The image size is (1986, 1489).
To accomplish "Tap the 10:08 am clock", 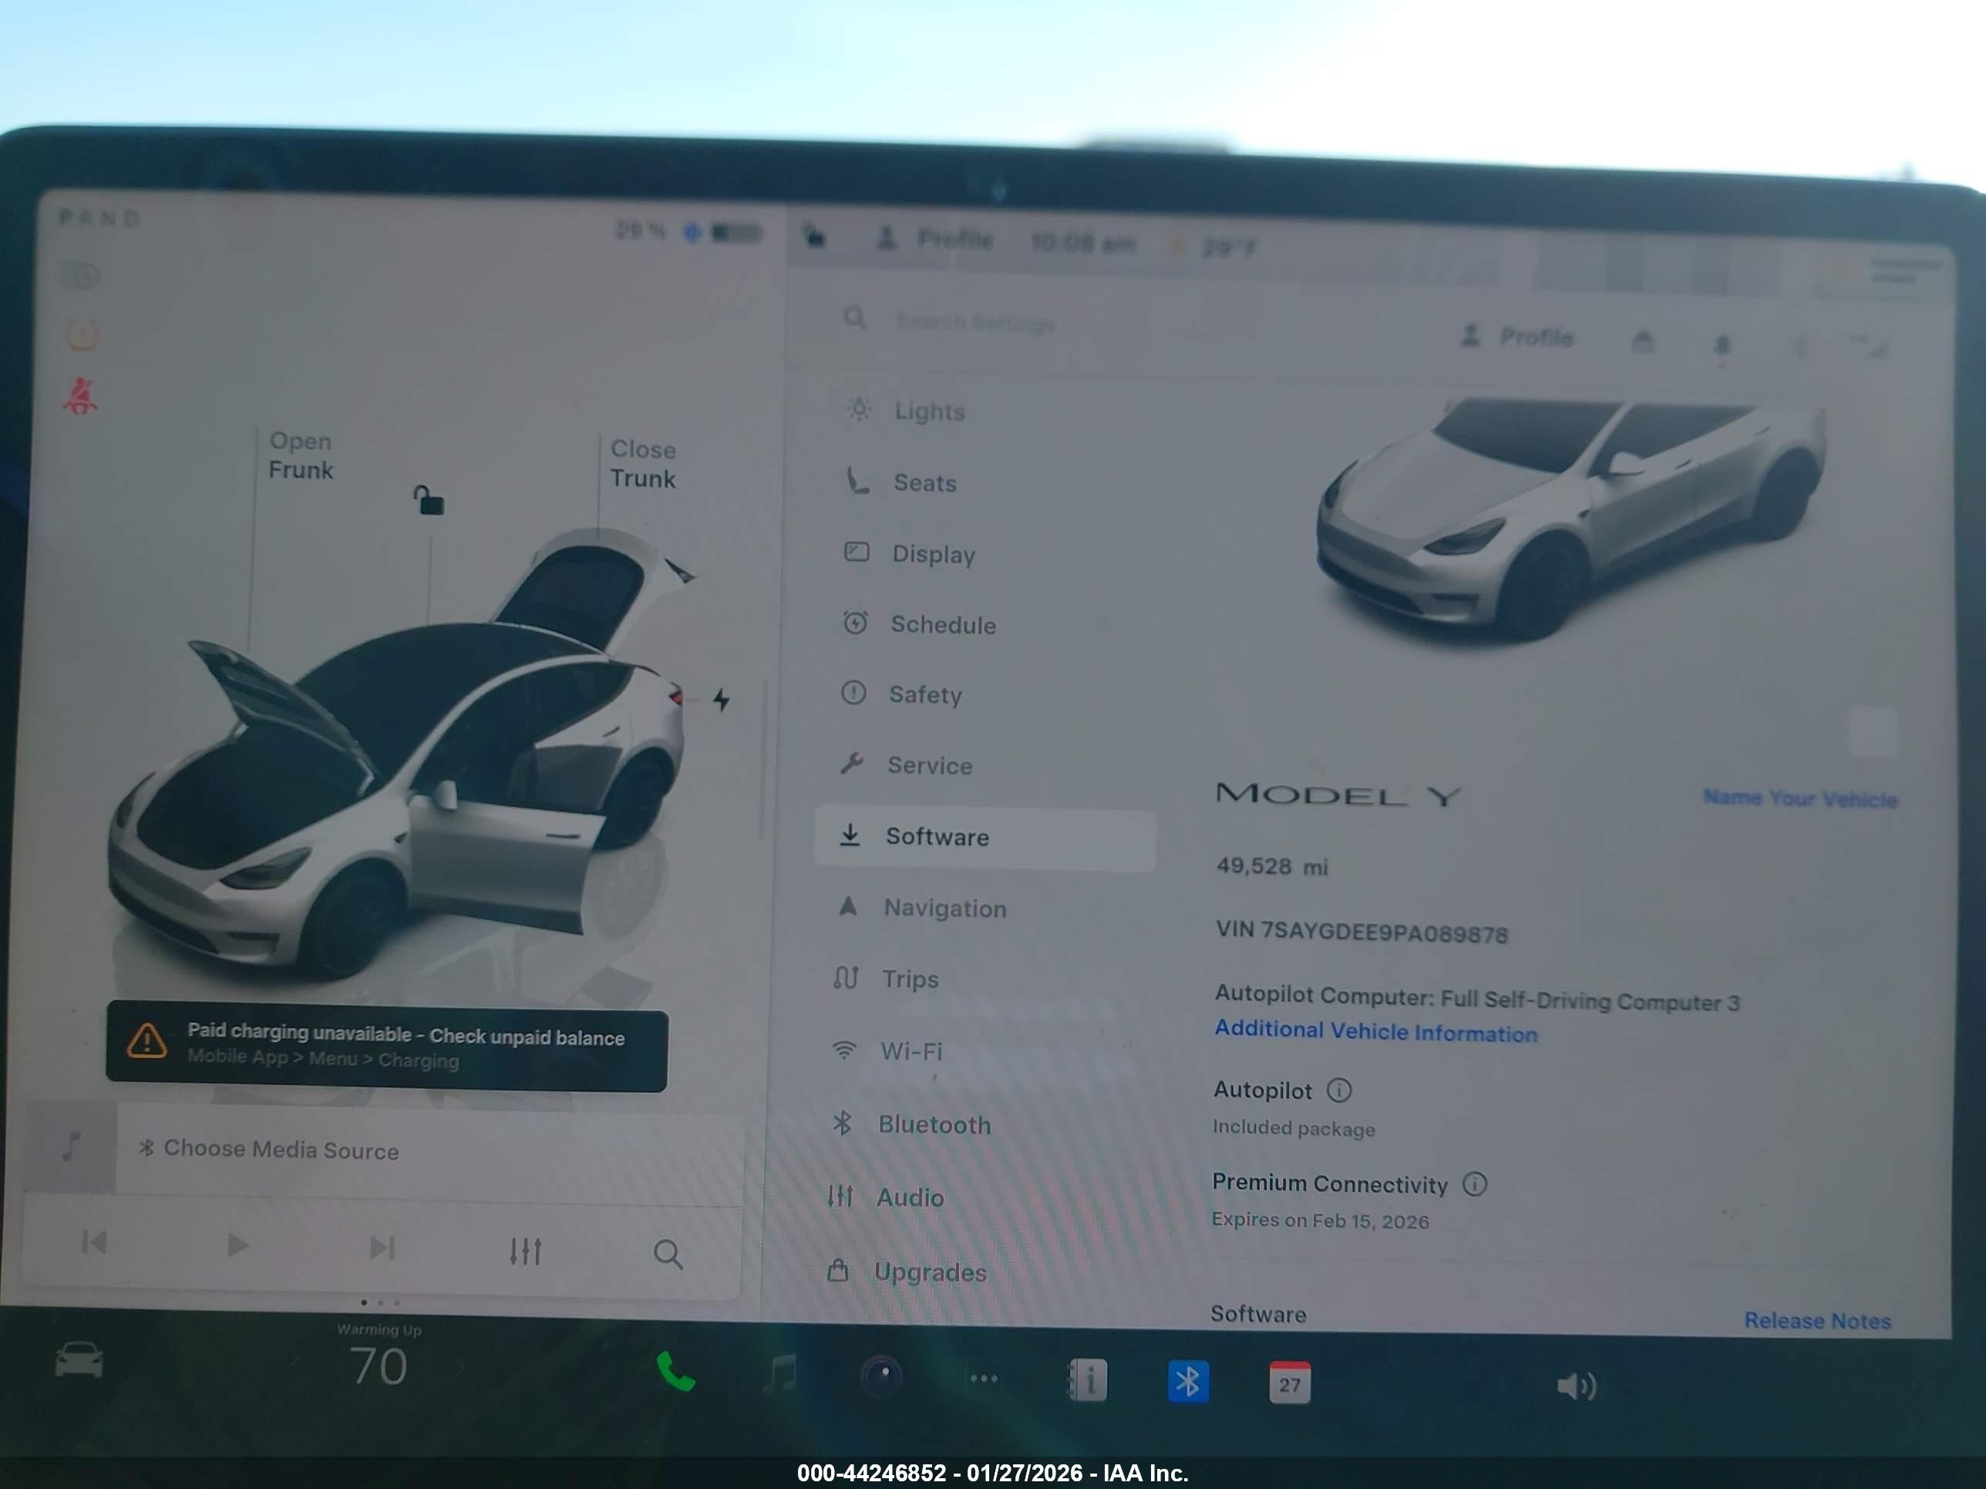I will pyautogui.click(x=1082, y=242).
